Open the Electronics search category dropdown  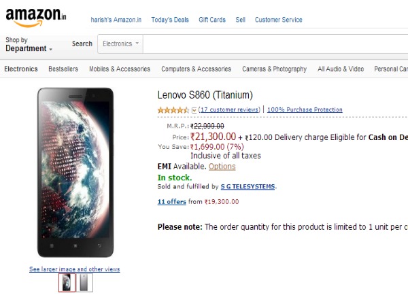pos(121,44)
